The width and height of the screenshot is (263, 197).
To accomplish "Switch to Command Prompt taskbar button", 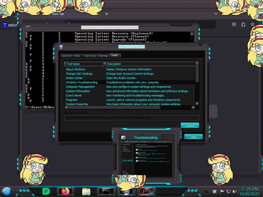I will click(106, 191).
